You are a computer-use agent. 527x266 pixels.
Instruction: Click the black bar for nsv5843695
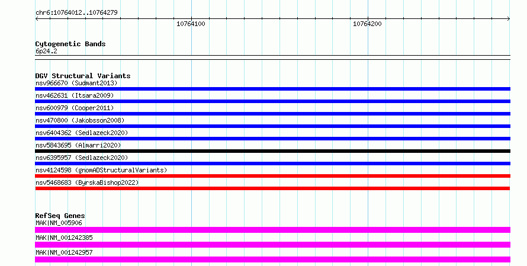(x=272, y=151)
